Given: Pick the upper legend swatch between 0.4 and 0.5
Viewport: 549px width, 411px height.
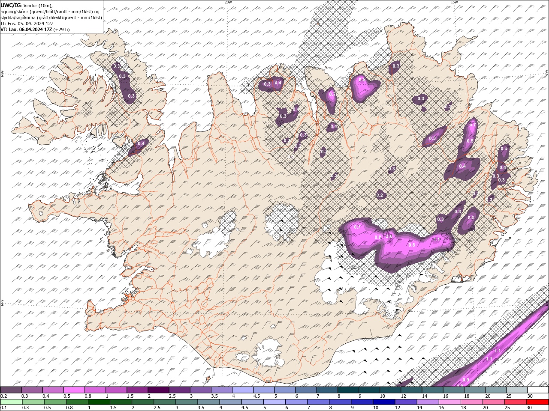Looking at the screenshot, I should (53, 390).
